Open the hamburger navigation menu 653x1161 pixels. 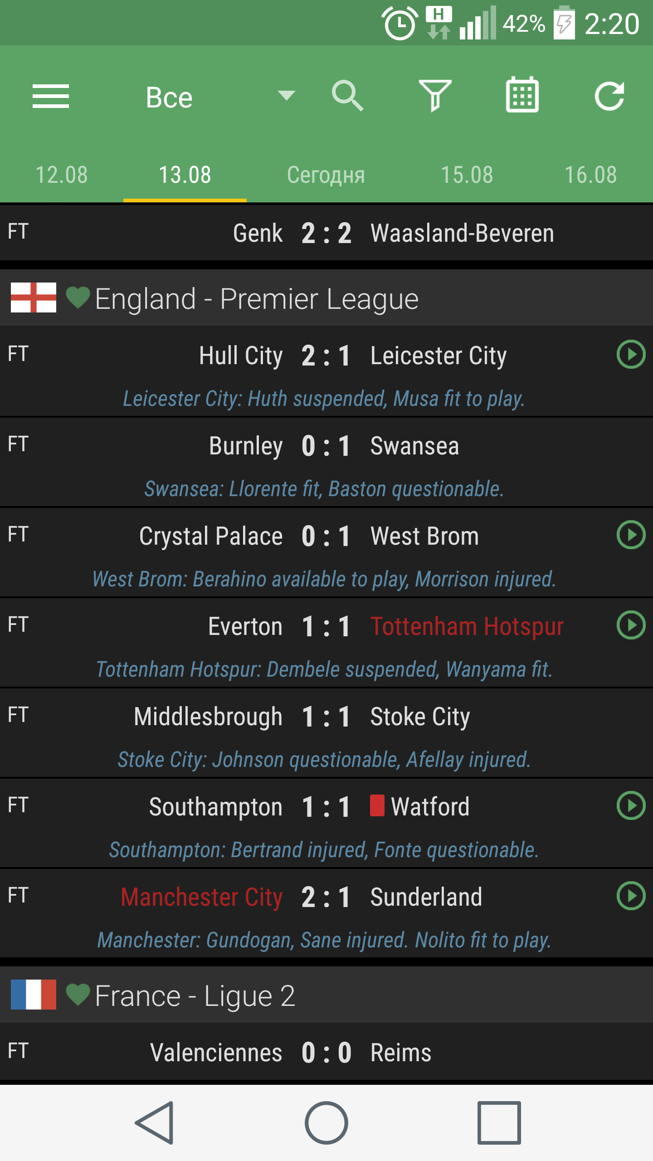pyautogui.click(x=51, y=96)
